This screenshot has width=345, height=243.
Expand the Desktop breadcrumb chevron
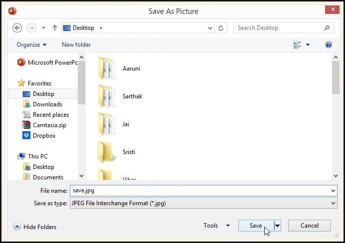[x=101, y=28]
